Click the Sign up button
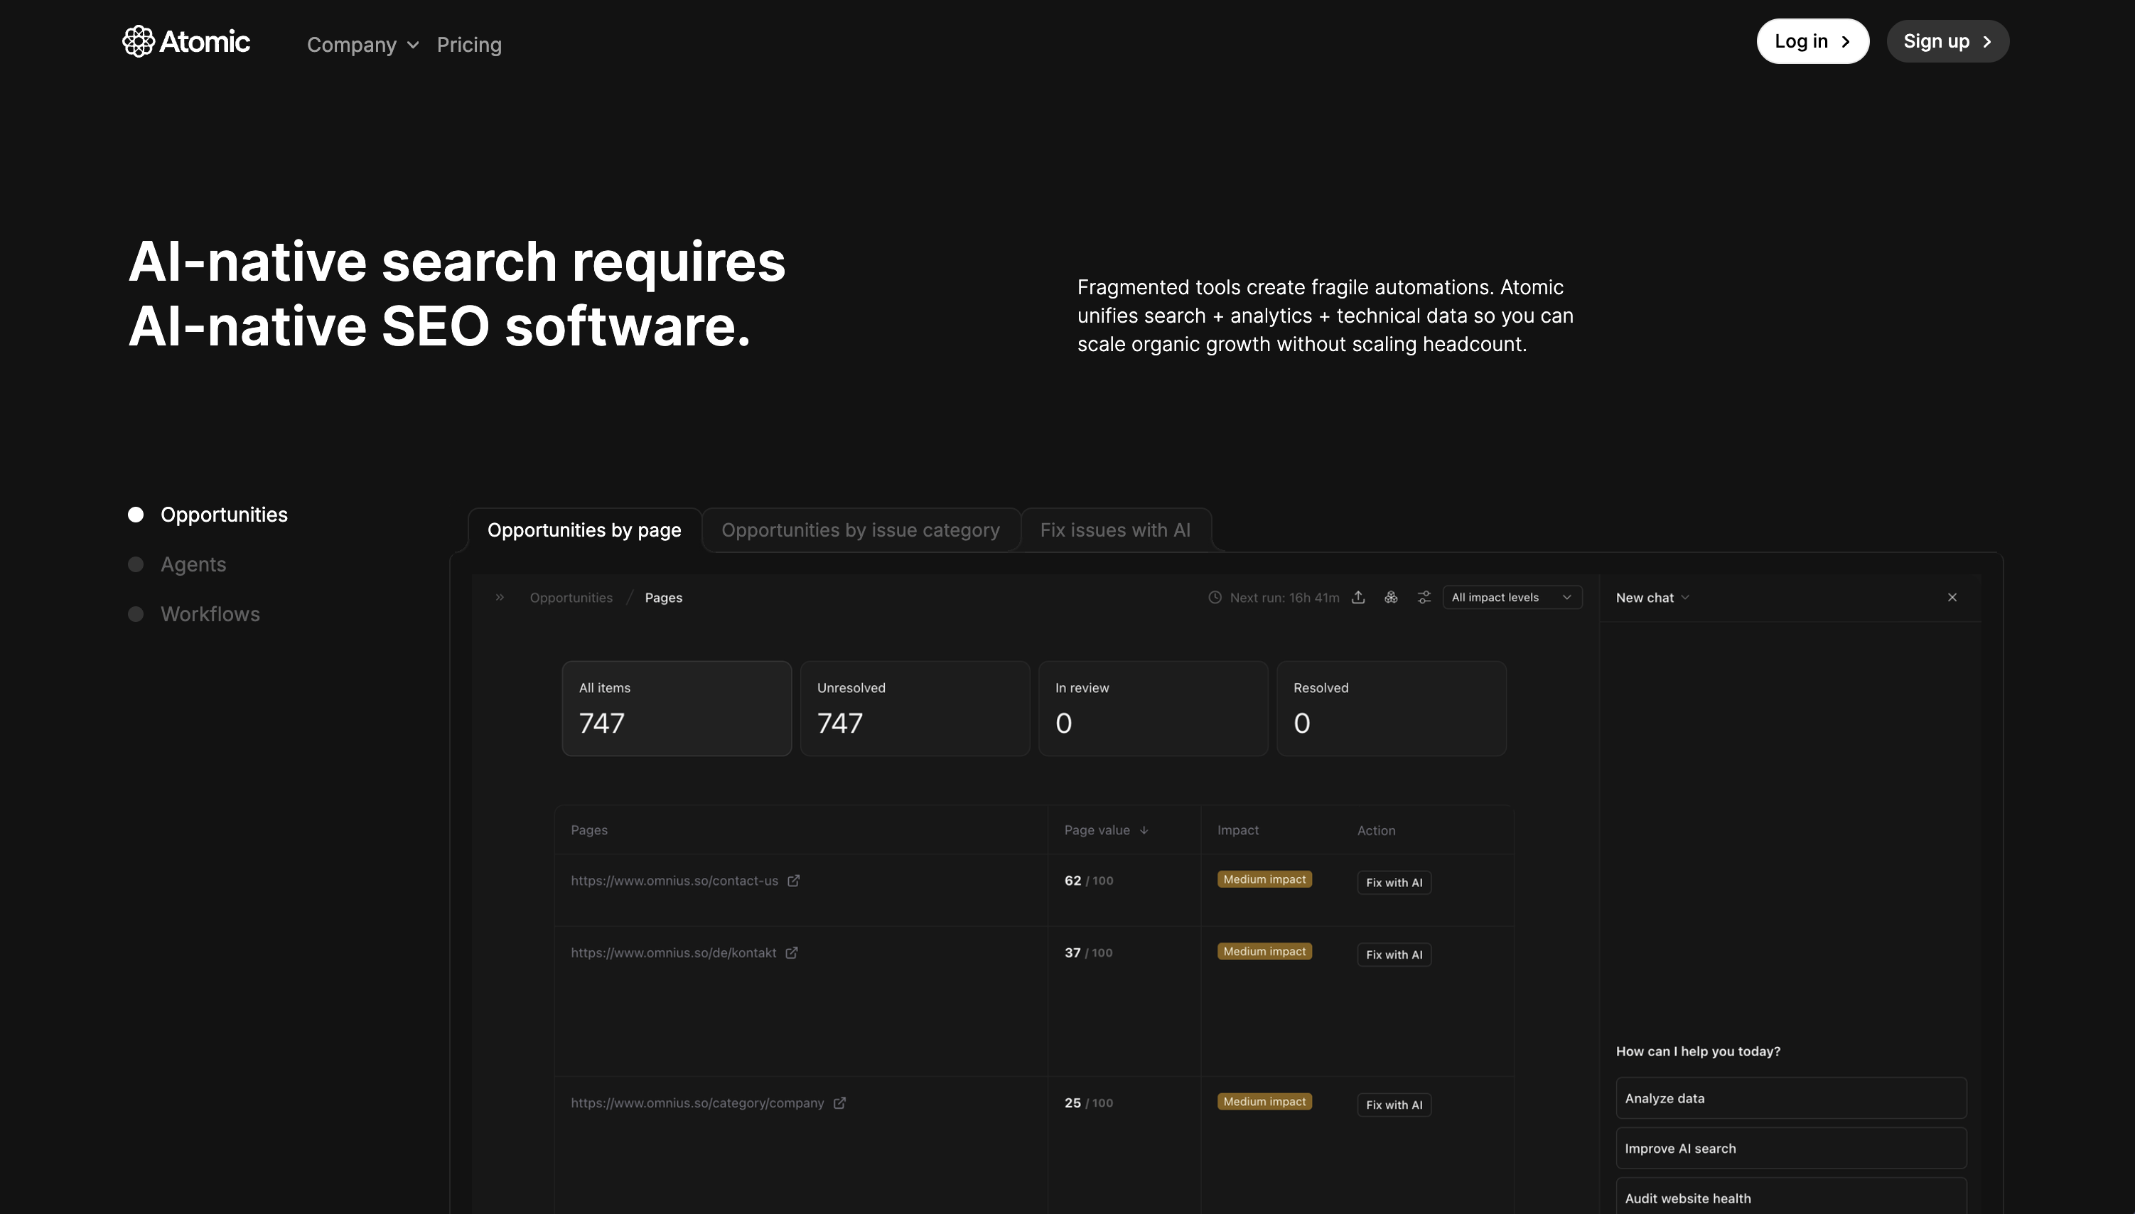2135x1214 pixels. 1947,42
